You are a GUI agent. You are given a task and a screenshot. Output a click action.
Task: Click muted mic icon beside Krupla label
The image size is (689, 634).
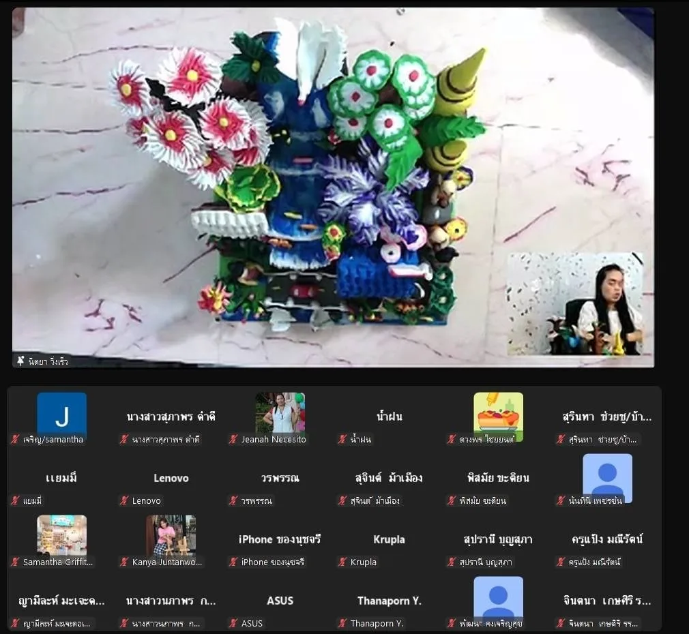tap(342, 562)
